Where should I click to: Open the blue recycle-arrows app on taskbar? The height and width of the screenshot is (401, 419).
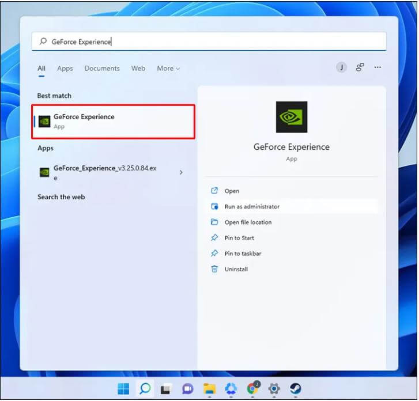(x=231, y=389)
